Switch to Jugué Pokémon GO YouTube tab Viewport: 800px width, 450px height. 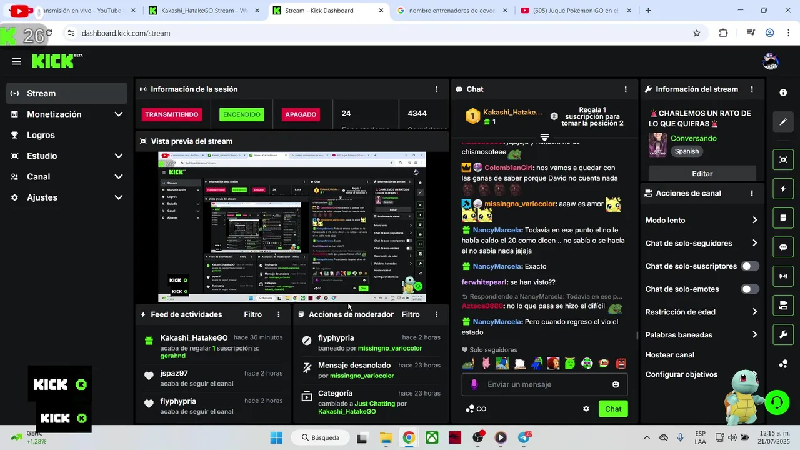[576, 11]
